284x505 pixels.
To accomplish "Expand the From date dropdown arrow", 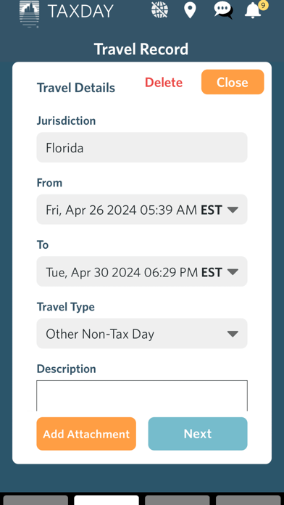I will pos(233,210).
